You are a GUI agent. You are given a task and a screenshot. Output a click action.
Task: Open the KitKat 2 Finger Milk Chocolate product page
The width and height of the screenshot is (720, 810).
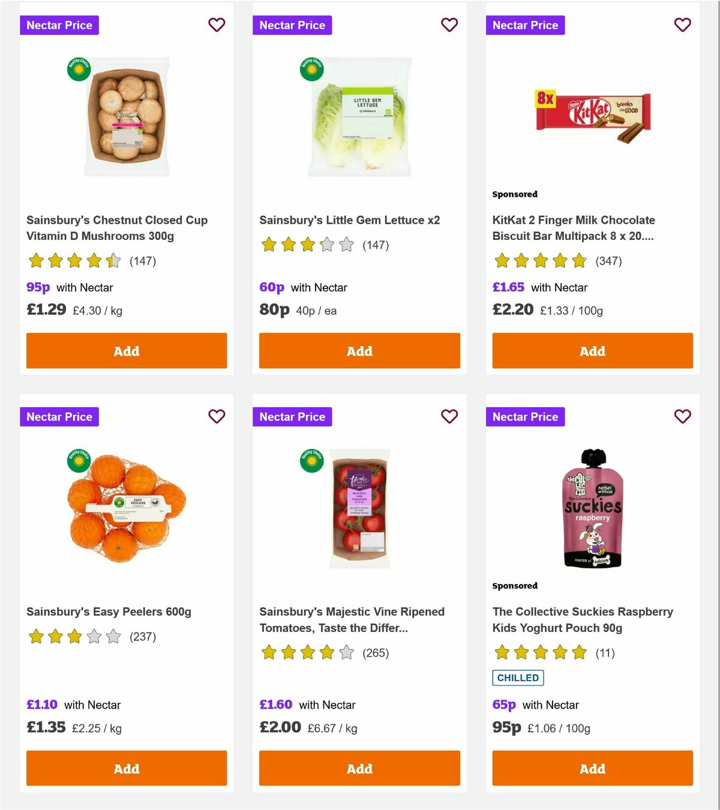tap(572, 228)
